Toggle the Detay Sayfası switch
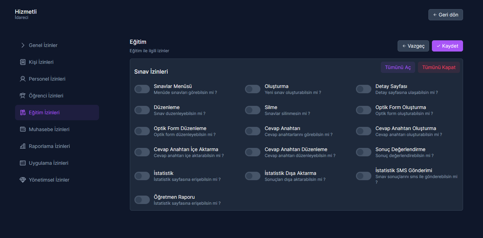The width and height of the screenshot is (483, 238). [364, 89]
